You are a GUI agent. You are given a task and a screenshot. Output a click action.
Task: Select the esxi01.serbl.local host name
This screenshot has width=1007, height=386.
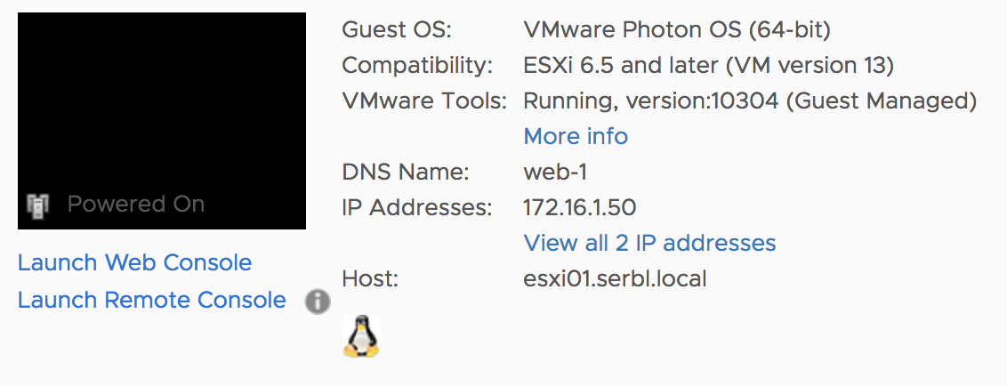[616, 278]
